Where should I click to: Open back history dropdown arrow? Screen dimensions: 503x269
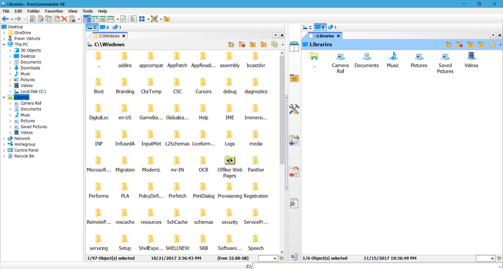coord(12,19)
